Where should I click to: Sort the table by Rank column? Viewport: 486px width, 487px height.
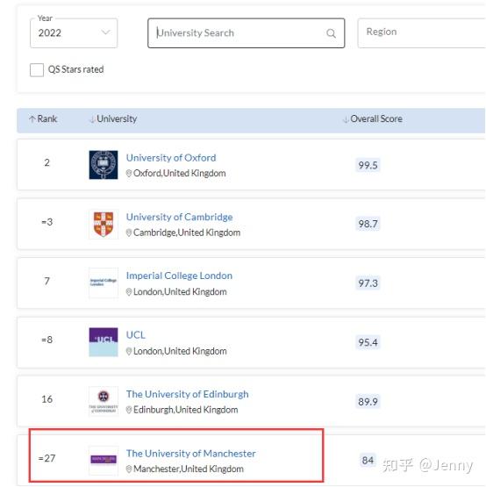(43, 119)
